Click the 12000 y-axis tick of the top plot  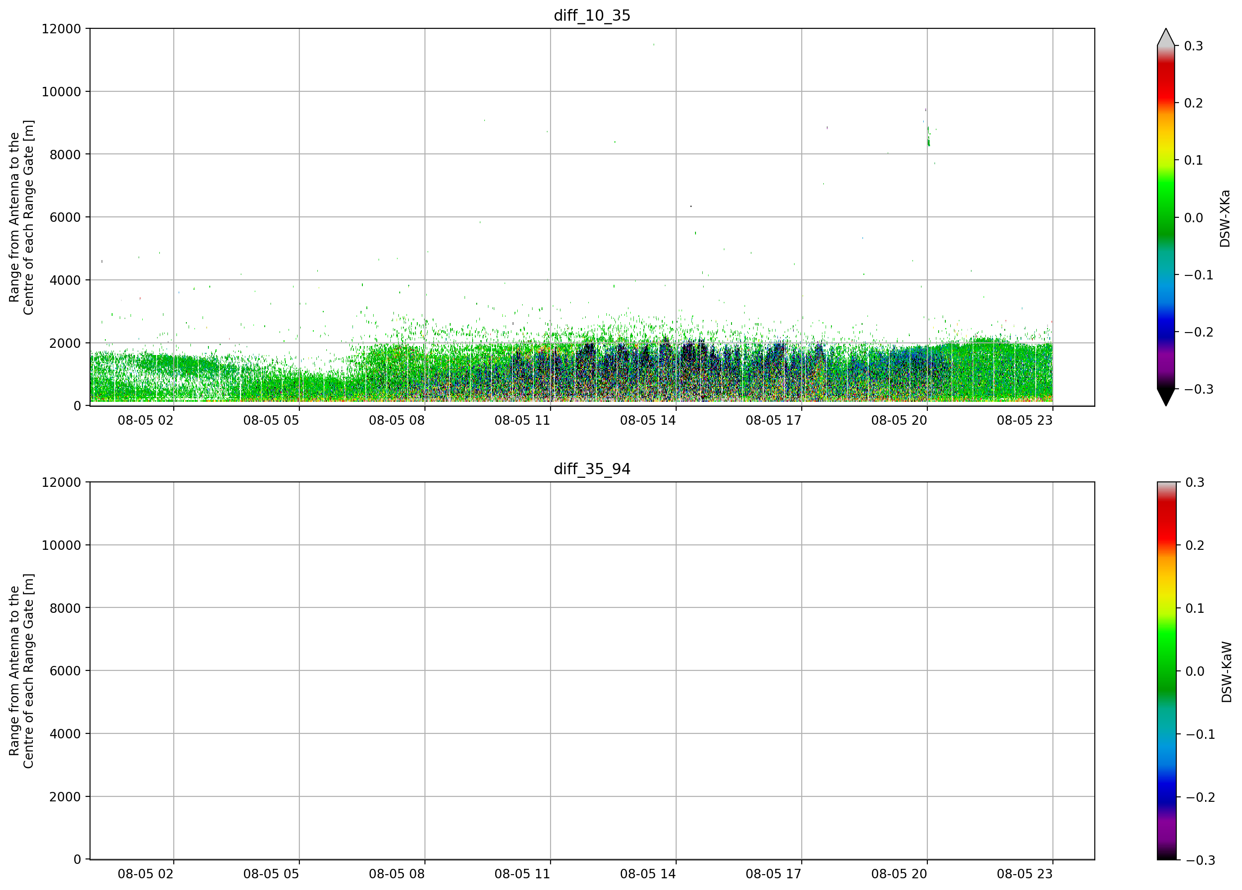point(61,28)
